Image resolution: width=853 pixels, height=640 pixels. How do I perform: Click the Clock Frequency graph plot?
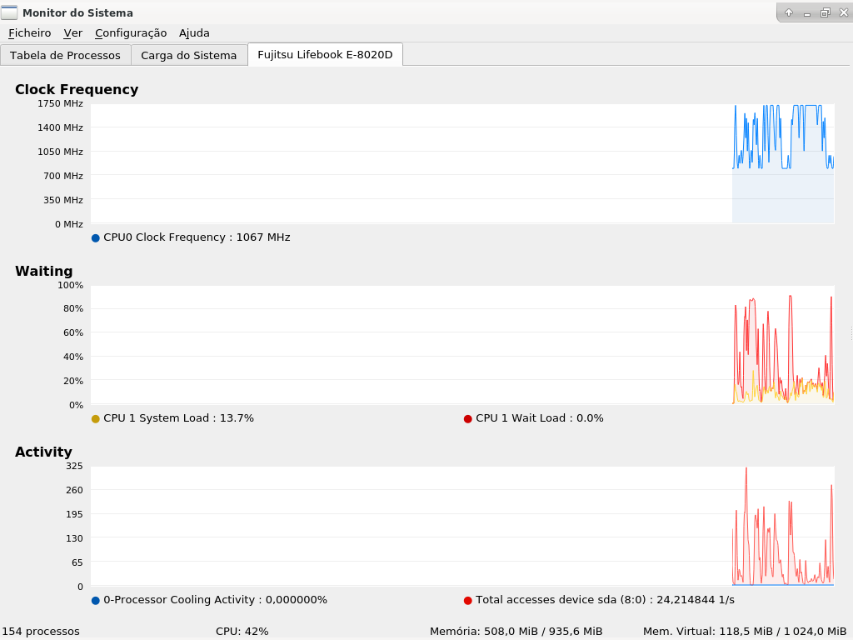point(462,163)
